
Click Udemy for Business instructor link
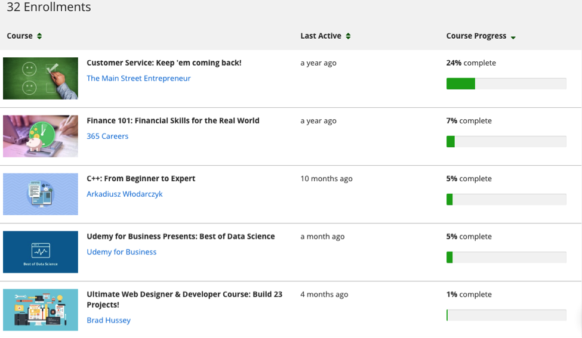121,252
